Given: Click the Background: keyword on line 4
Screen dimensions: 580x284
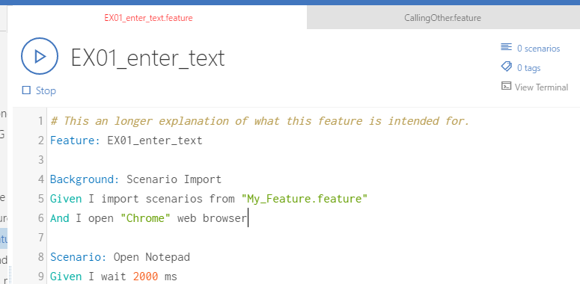Looking at the screenshot, I should (x=85, y=179).
